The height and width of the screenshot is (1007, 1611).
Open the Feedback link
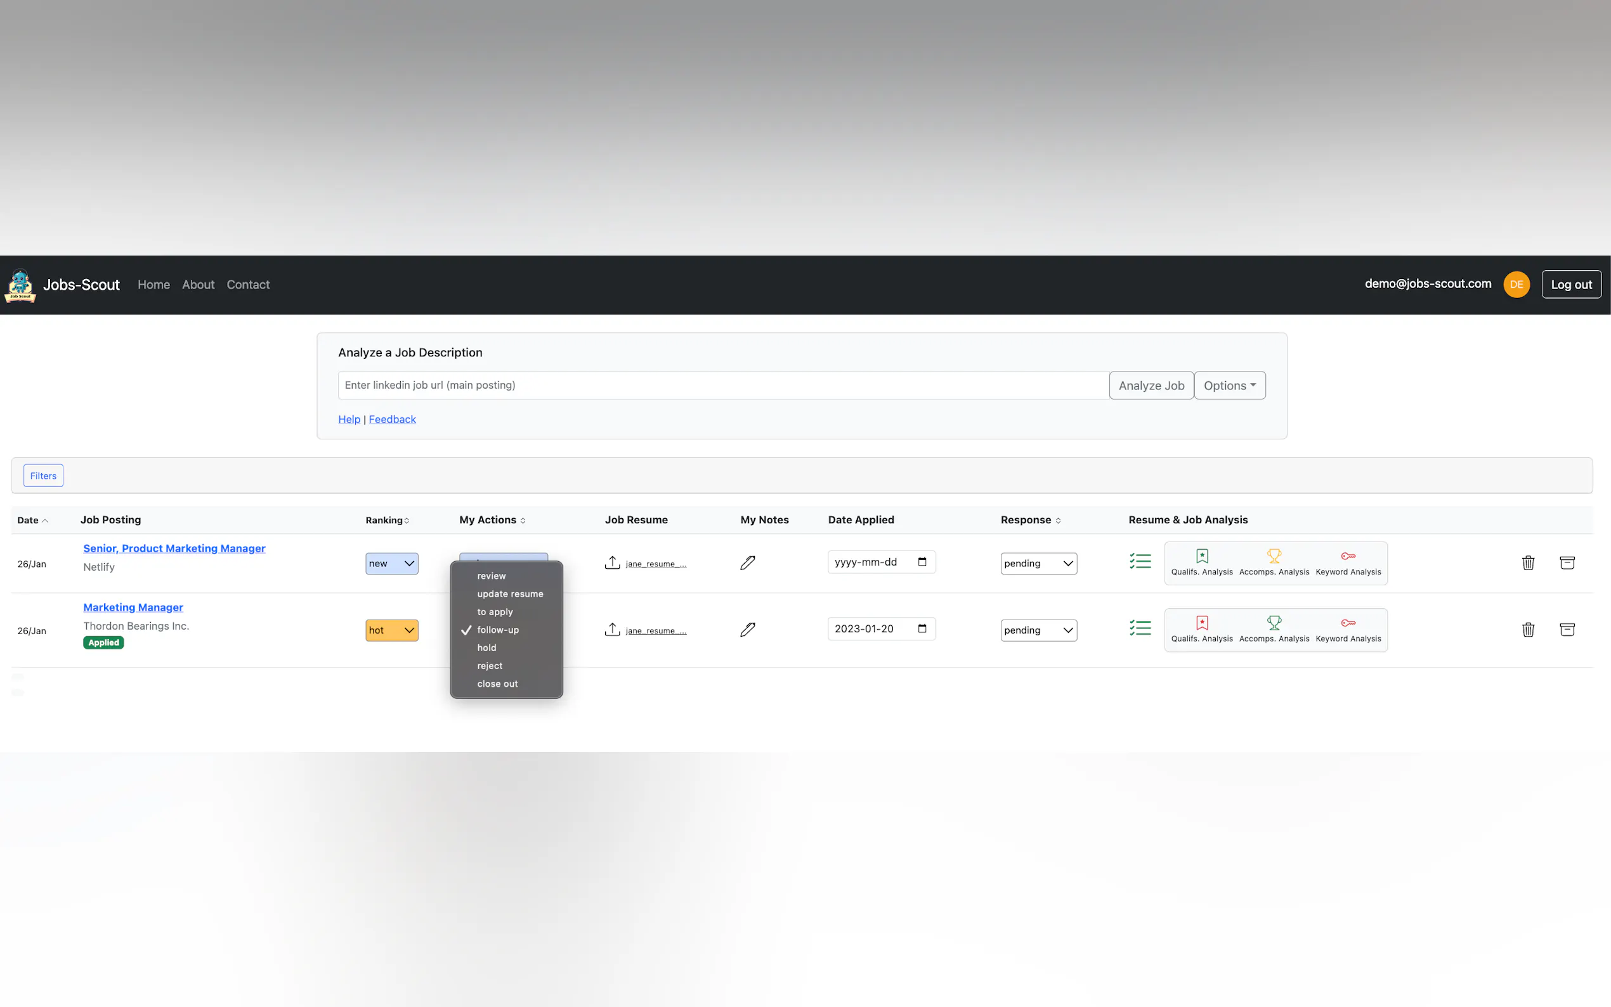coord(391,419)
